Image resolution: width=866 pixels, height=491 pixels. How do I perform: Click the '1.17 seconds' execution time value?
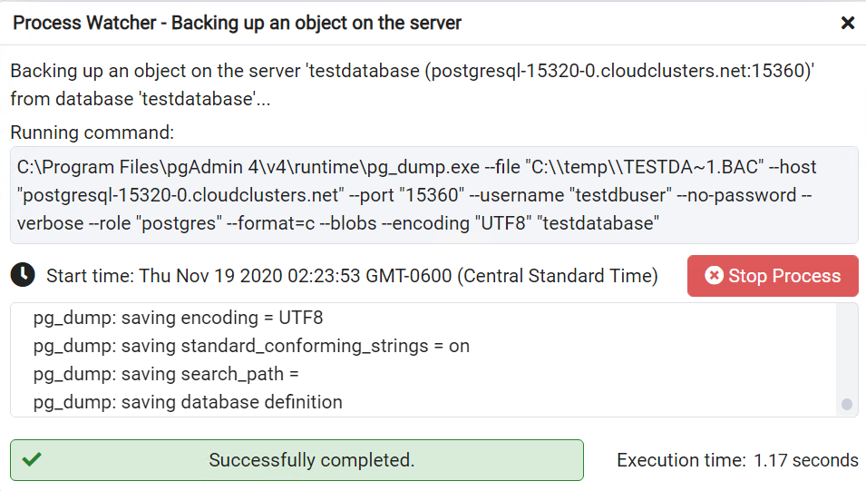[x=806, y=460]
